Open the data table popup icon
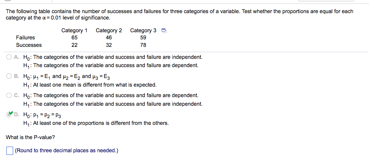Image resolution: width=369 pixels, height=159 pixels. coord(164,31)
